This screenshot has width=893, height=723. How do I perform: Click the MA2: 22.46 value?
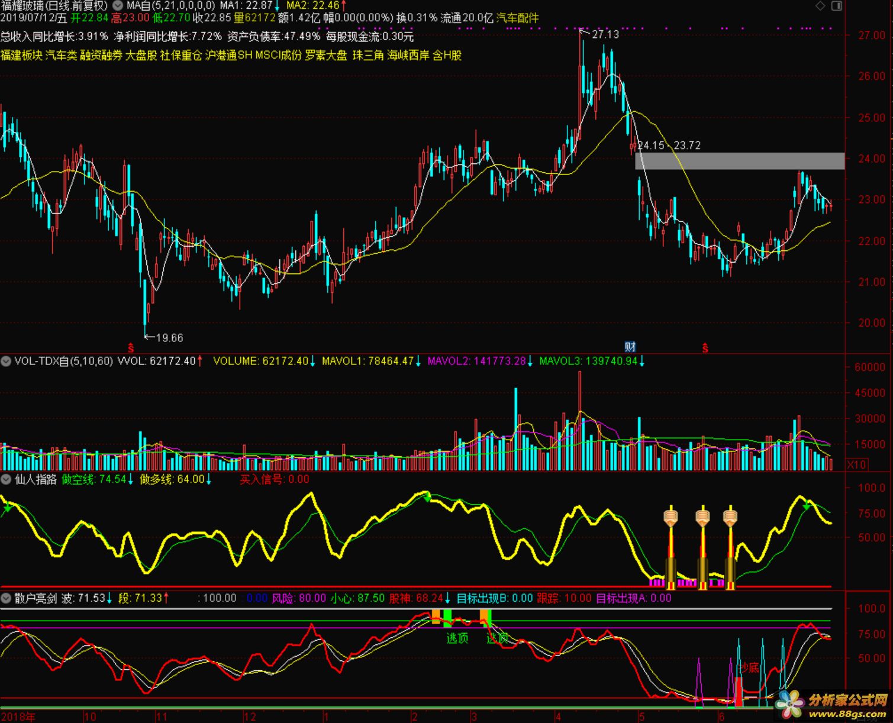point(313,6)
